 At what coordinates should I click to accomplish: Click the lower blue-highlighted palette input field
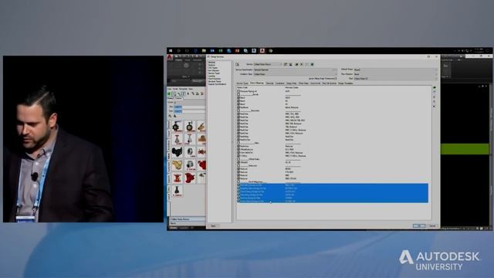click(x=189, y=111)
